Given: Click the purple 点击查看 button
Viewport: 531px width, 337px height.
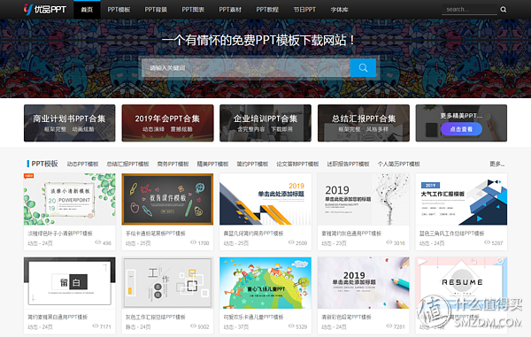Looking at the screenshot, I should click(461, 129).
